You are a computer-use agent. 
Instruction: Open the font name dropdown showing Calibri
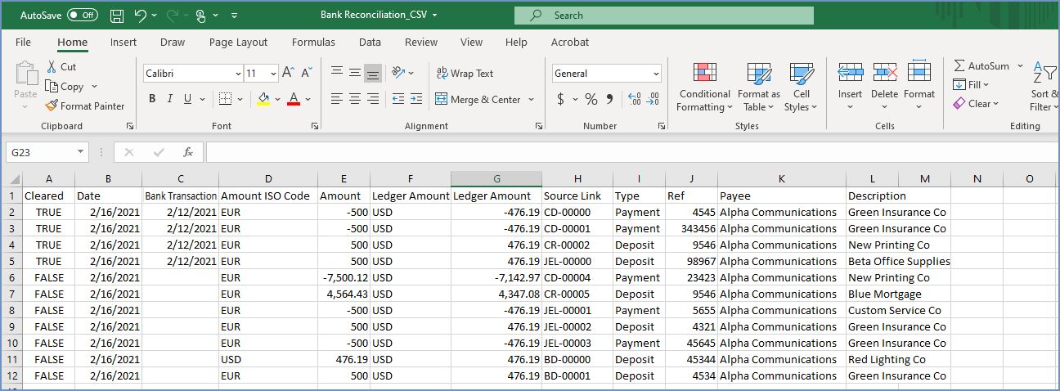[x=237, y=74]
